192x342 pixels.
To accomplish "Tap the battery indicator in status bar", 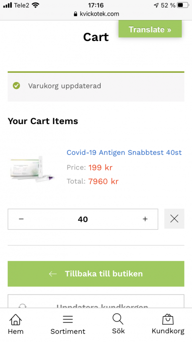I will (x=183, y=5).
